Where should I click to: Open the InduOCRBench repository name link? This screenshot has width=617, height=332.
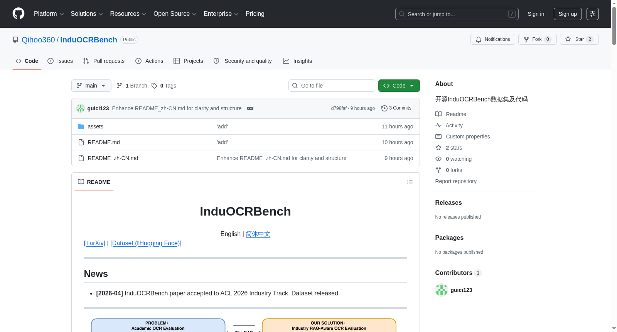pyautogui.click(x=89, y=40)
